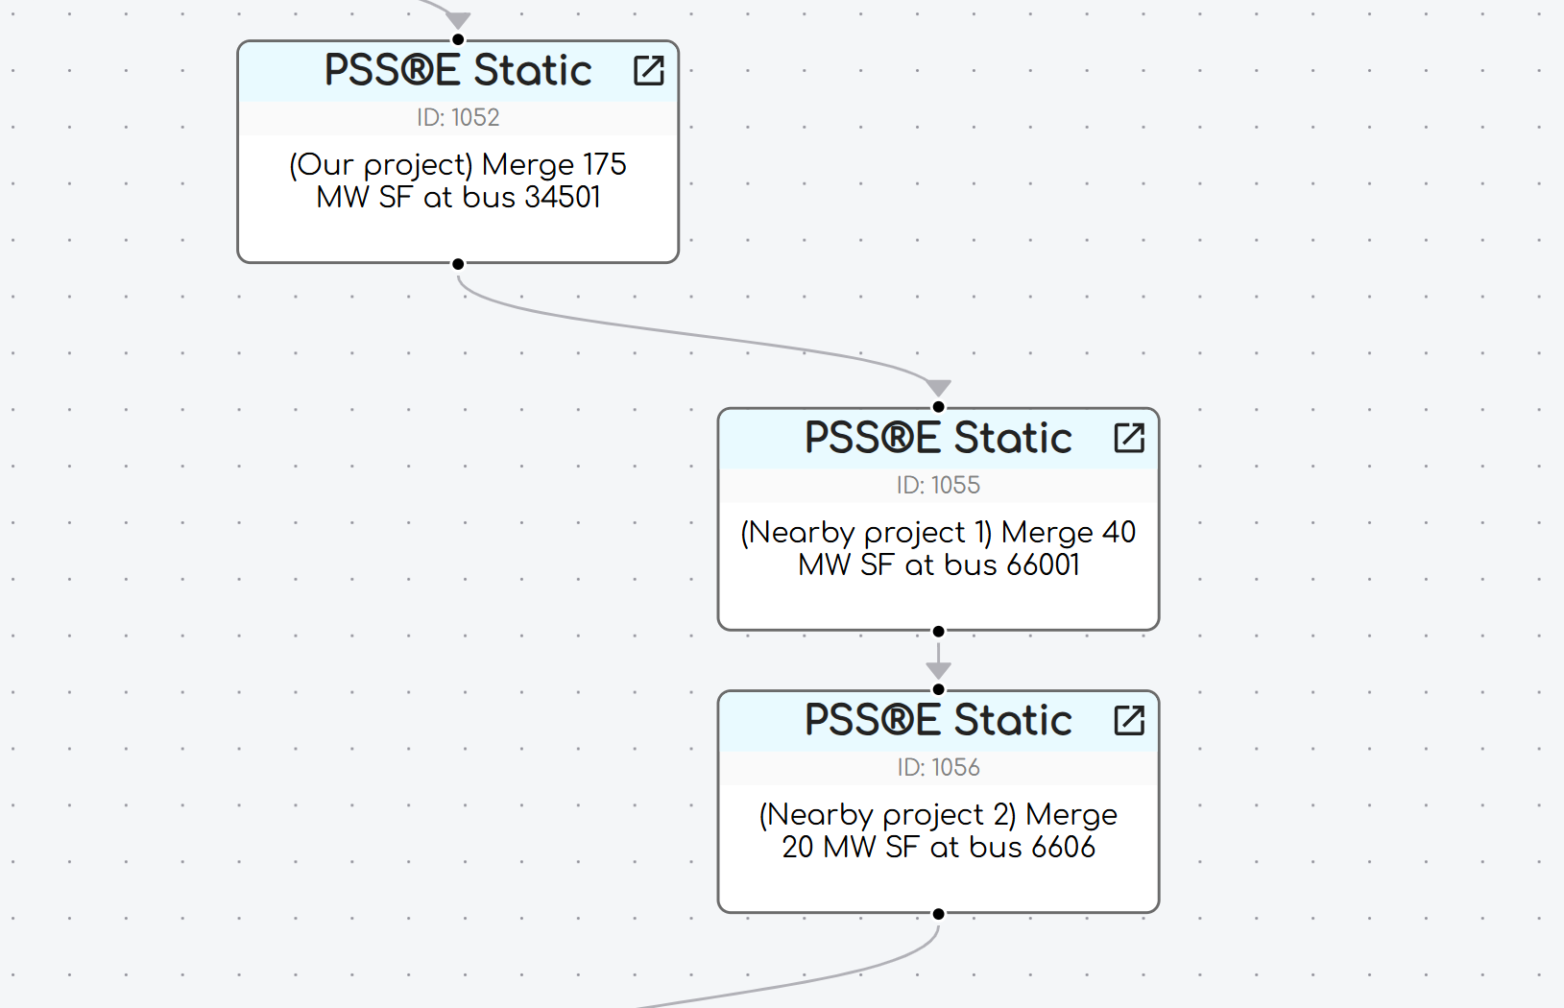
Task: Select the 'PSS®E Static' header of node 1055
Action: point(938,438)
